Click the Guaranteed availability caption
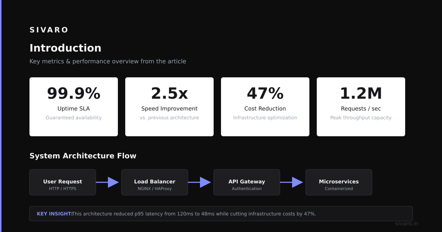 [x=74, y=118]
